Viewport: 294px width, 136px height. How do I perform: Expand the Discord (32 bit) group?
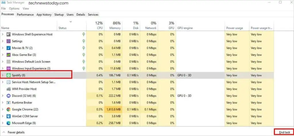[3, 96]
